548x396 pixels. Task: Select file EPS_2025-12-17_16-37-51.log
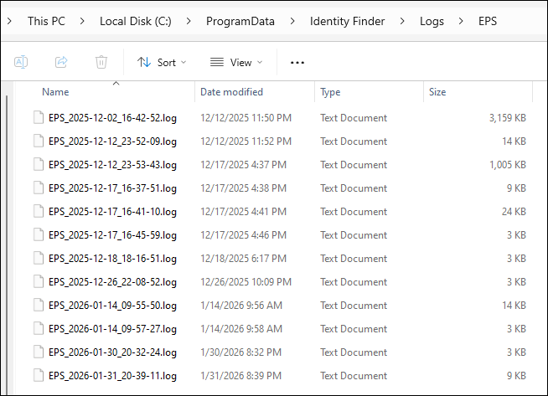pos(112,188)
